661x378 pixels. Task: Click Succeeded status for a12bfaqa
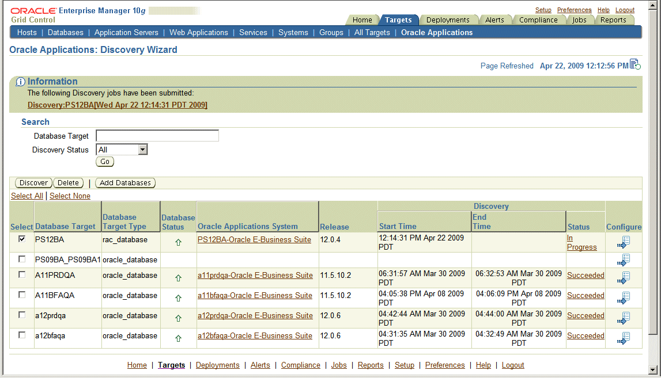pos(586,336)
